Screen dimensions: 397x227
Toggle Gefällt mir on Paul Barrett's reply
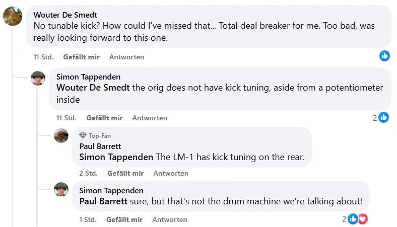point(125,173)
